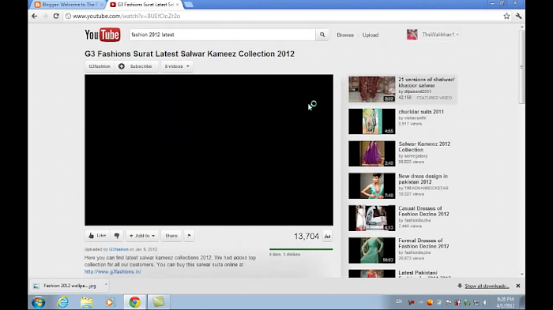Open the Add to dropdown
The height and width of the screenshot is (310, 553).
point(141,236)
